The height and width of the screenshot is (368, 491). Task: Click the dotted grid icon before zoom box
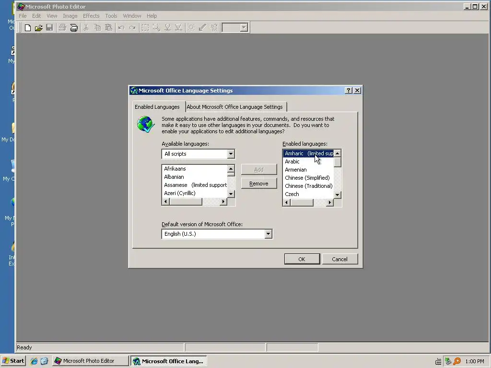coord(214,28)
